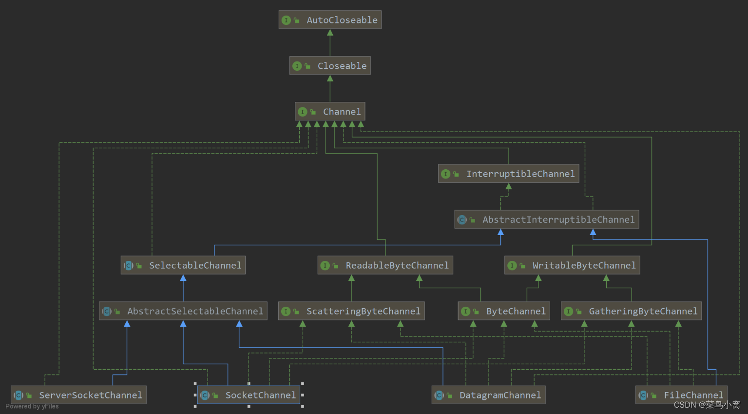
Task: Select the AbstractSelectableChannel node
Action: coord(183,311)
